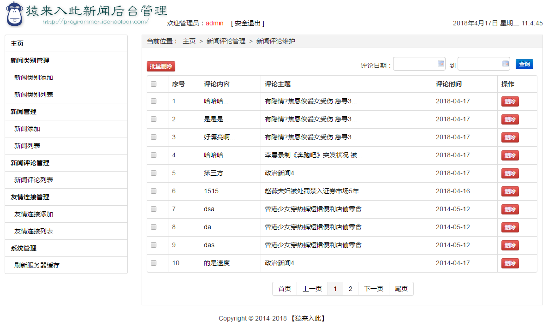Select 系统管理 sidebar section
The height and width of the screenshot is (333, 560).
66,248
